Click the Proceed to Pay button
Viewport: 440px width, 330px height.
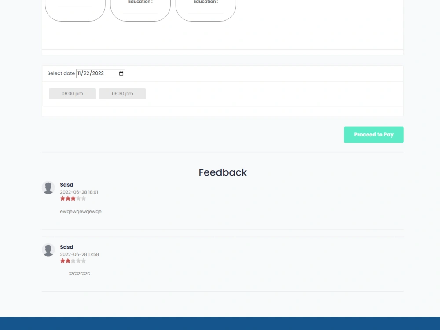tap(374, 135)
